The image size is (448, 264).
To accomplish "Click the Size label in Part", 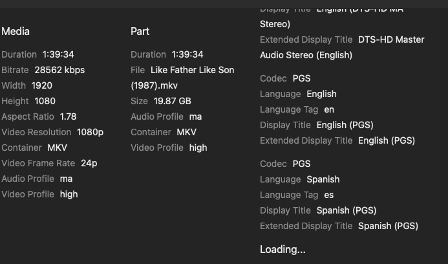I will 139,101.
